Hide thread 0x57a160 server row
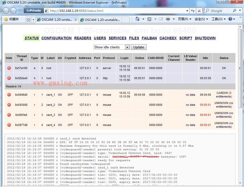The height and width of the screenshot is (187, 244). click(9, 68)
